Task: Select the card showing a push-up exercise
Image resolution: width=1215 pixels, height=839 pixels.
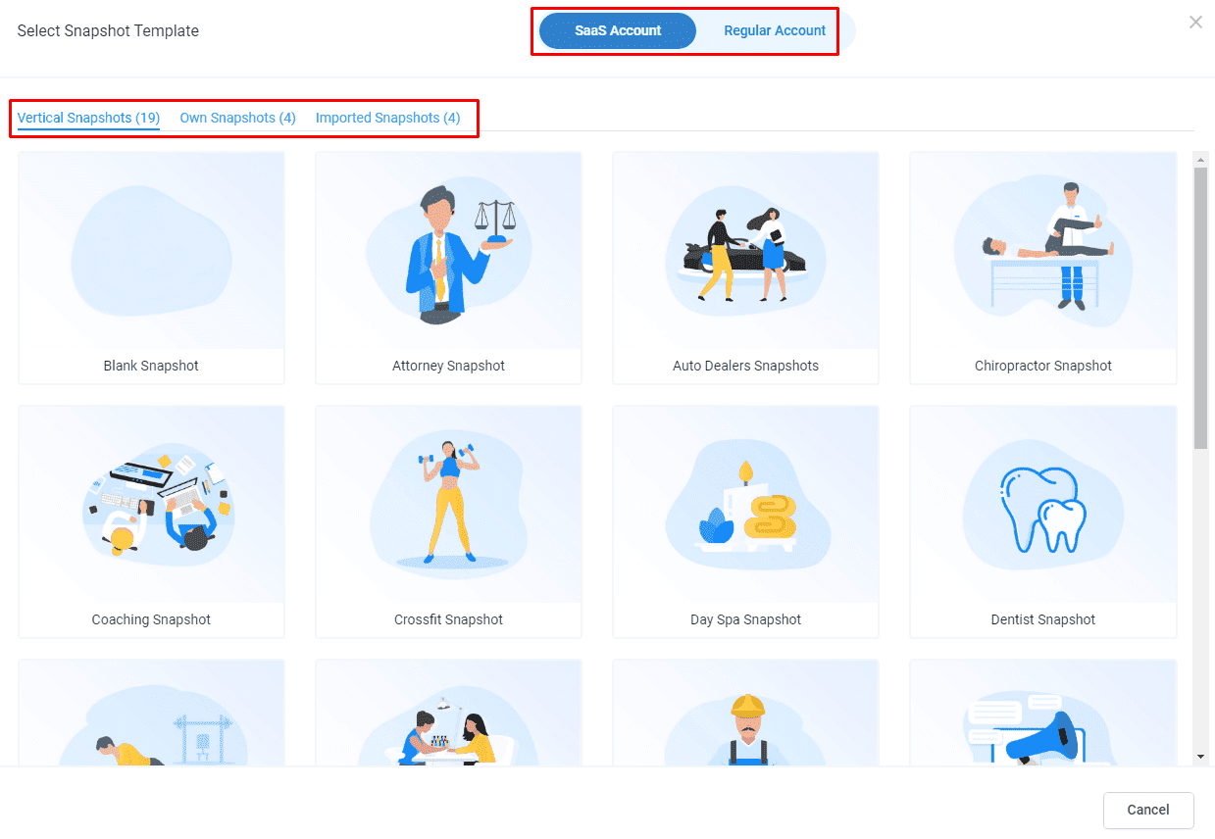Action: click(x=151, y=713)
